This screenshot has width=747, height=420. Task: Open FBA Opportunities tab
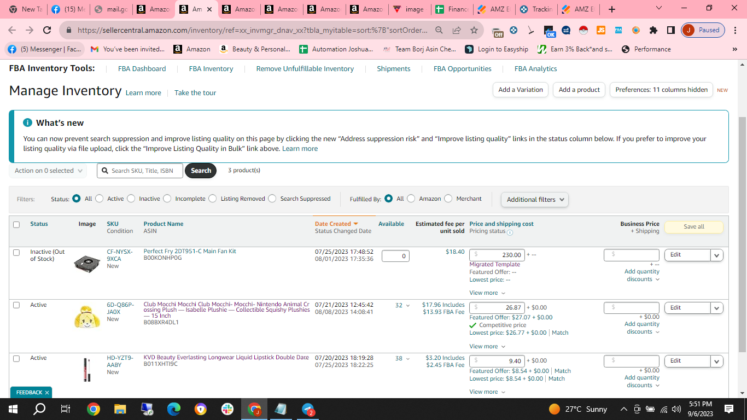(463, 69)
